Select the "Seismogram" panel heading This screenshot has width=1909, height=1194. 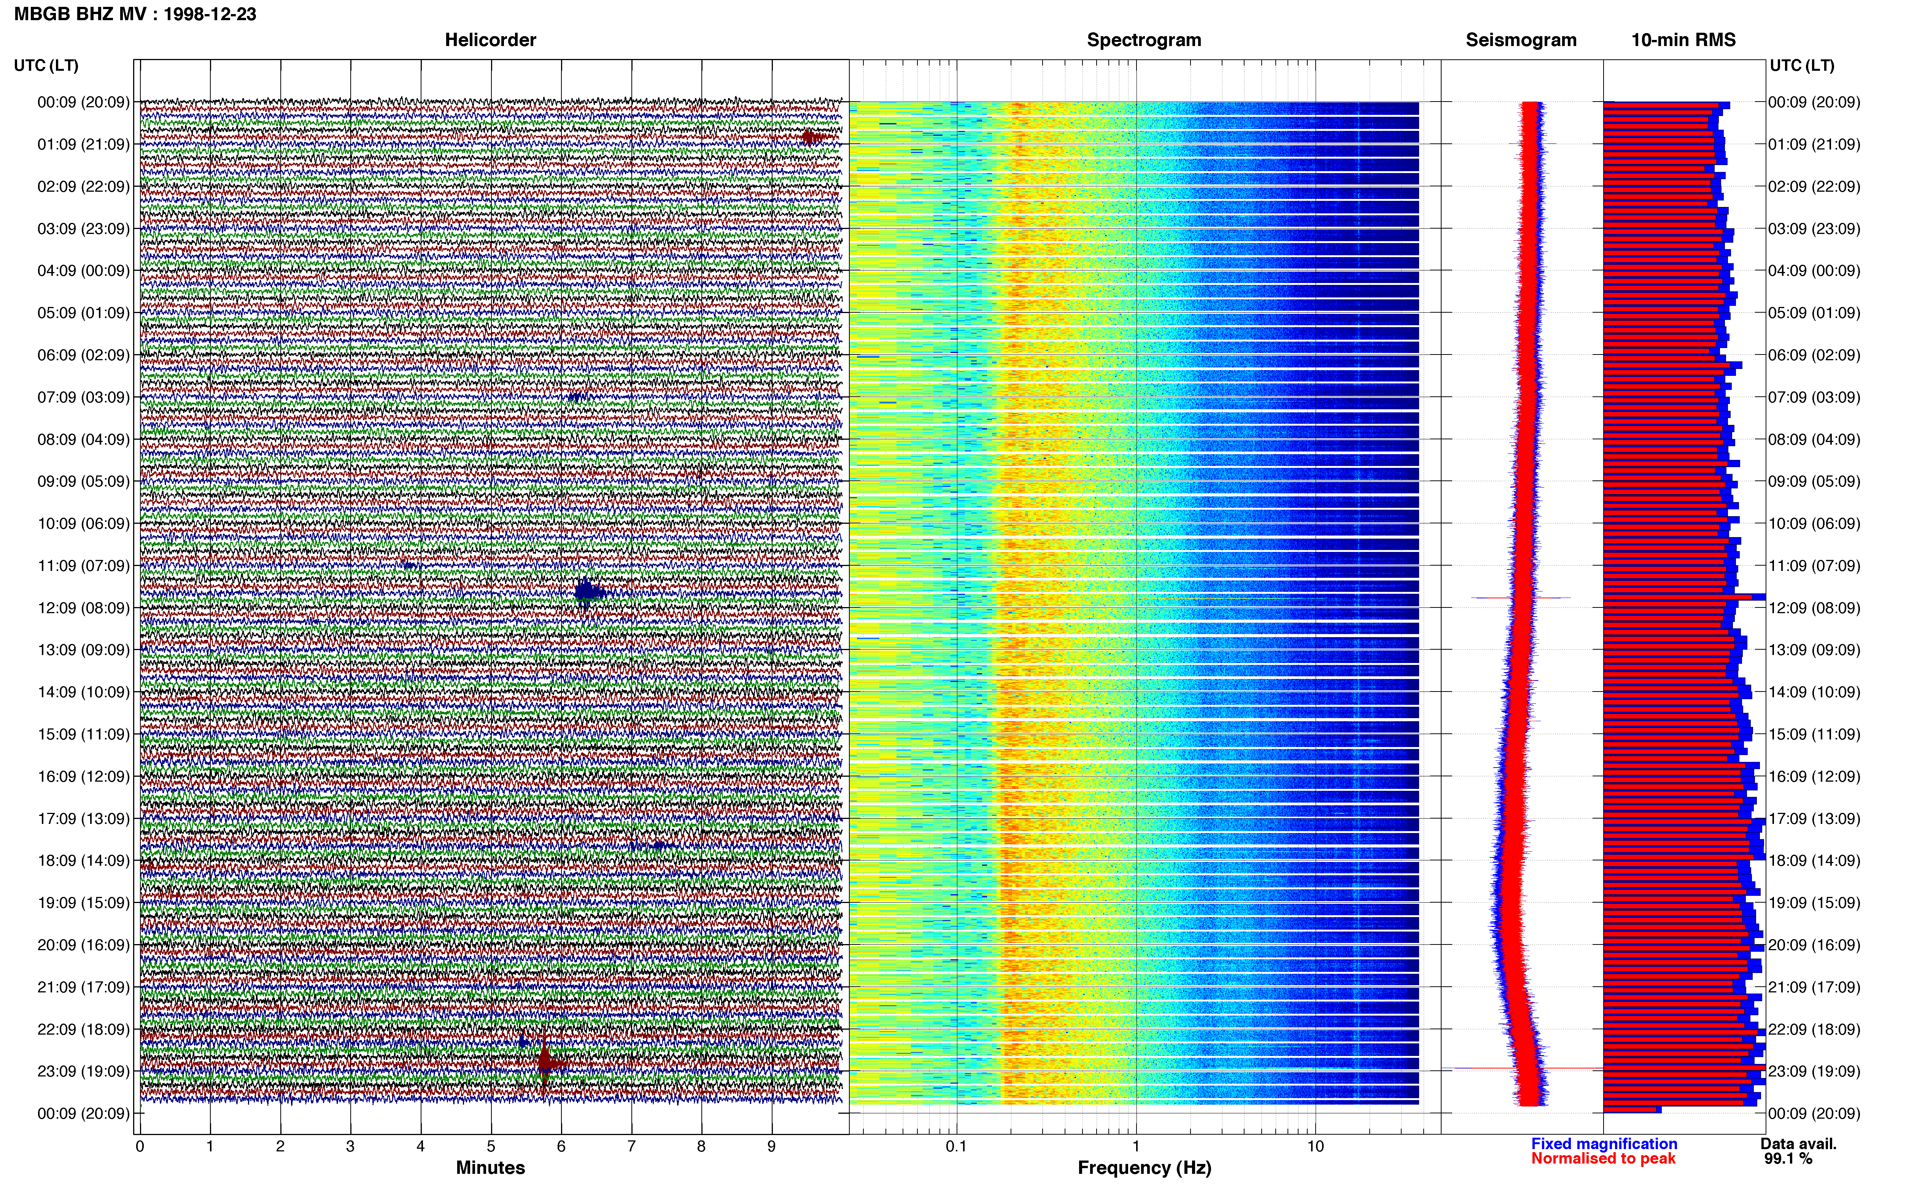click(1521, 40)
